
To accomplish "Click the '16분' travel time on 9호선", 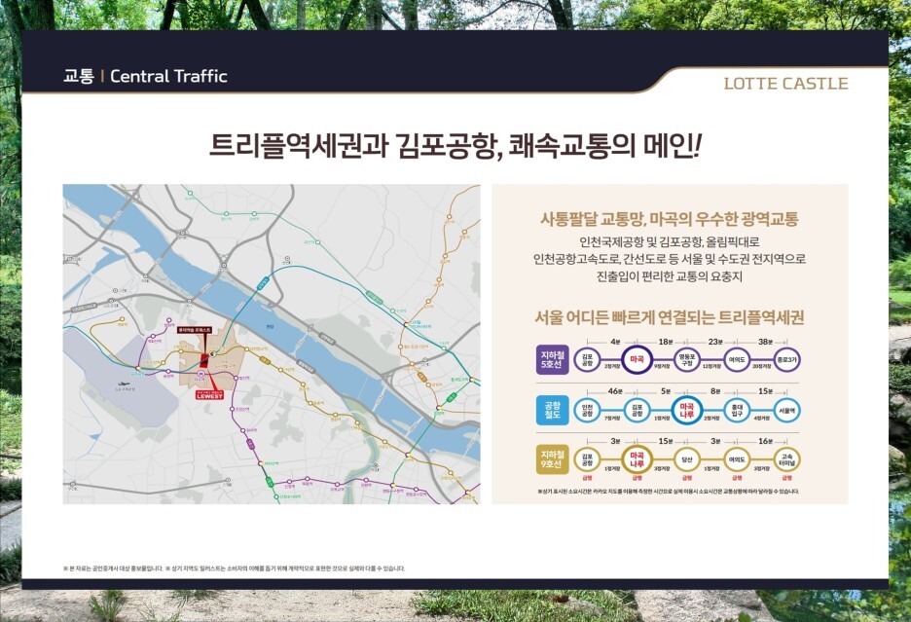I will point(765,441).
